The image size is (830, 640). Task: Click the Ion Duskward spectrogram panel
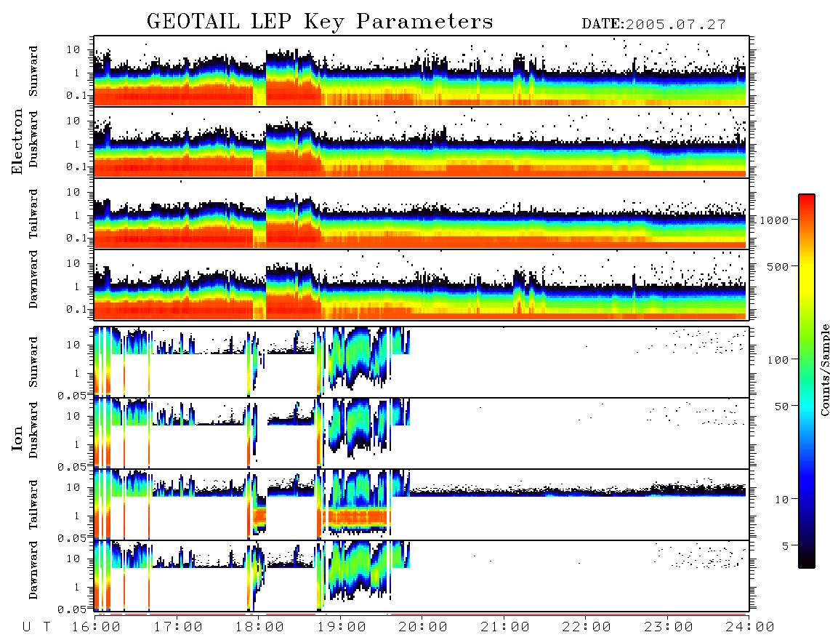pyautogui.click(x=422, y=433)
